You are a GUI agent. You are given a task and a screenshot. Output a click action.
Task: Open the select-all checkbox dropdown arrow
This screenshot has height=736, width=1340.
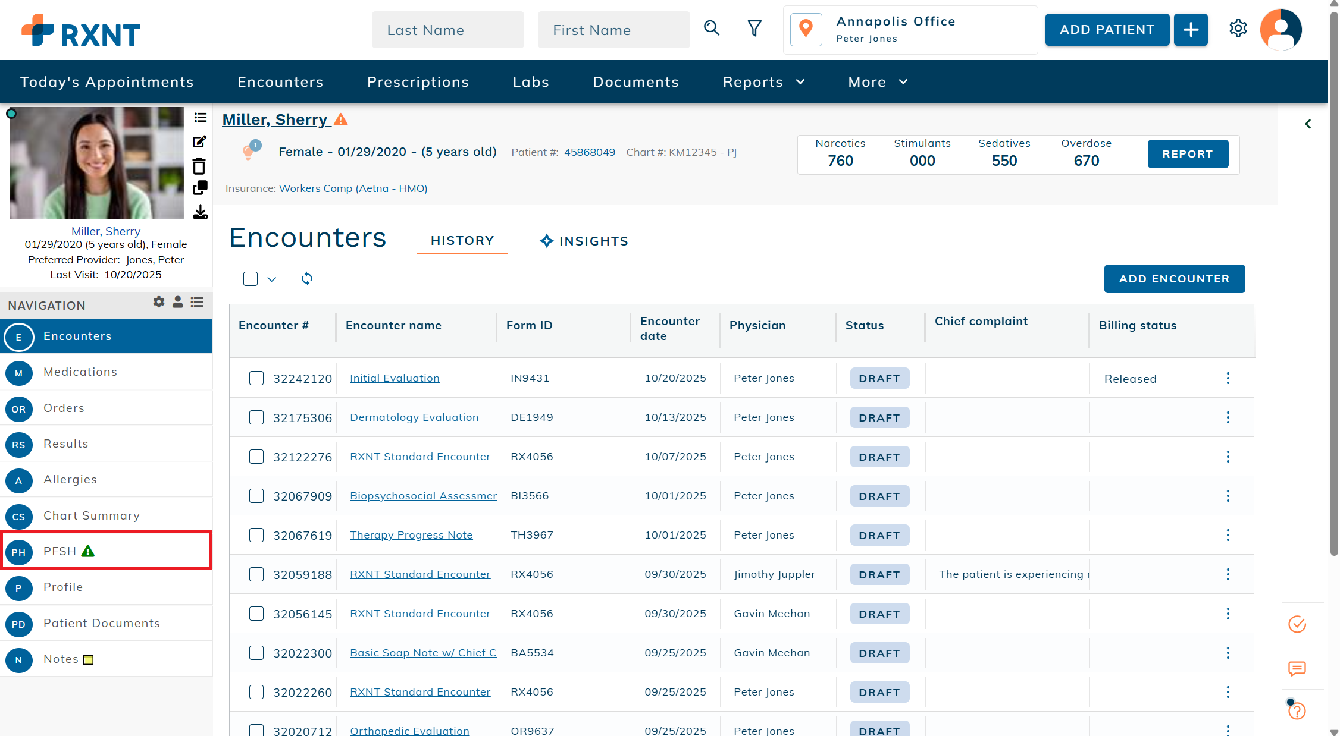point(272,279)
